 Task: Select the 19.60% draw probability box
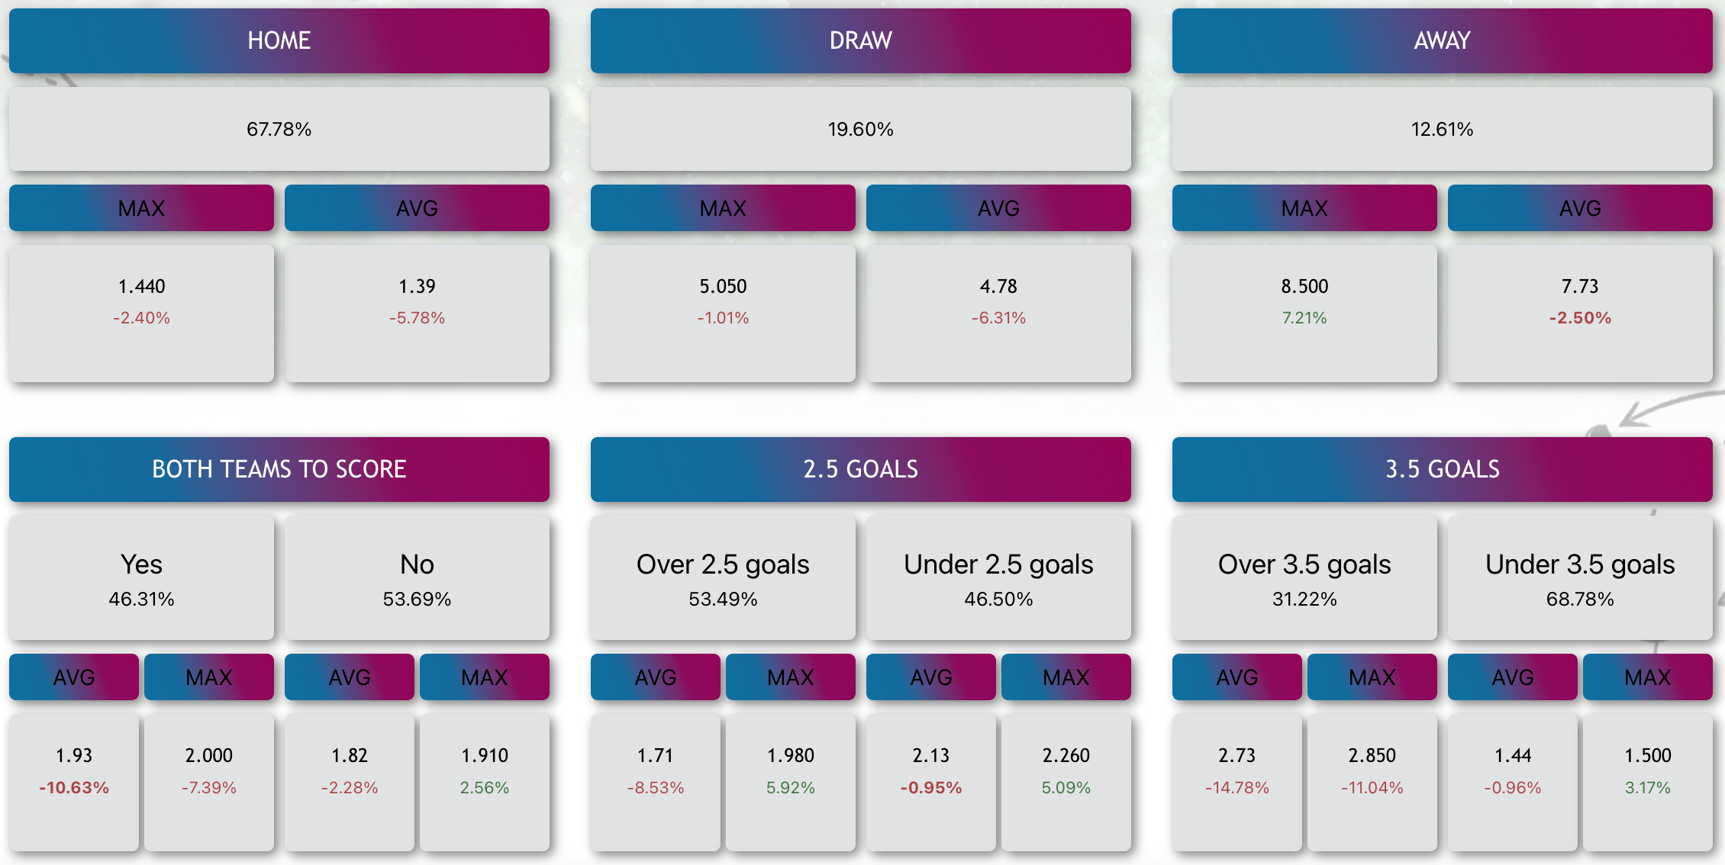pos(861,129)
